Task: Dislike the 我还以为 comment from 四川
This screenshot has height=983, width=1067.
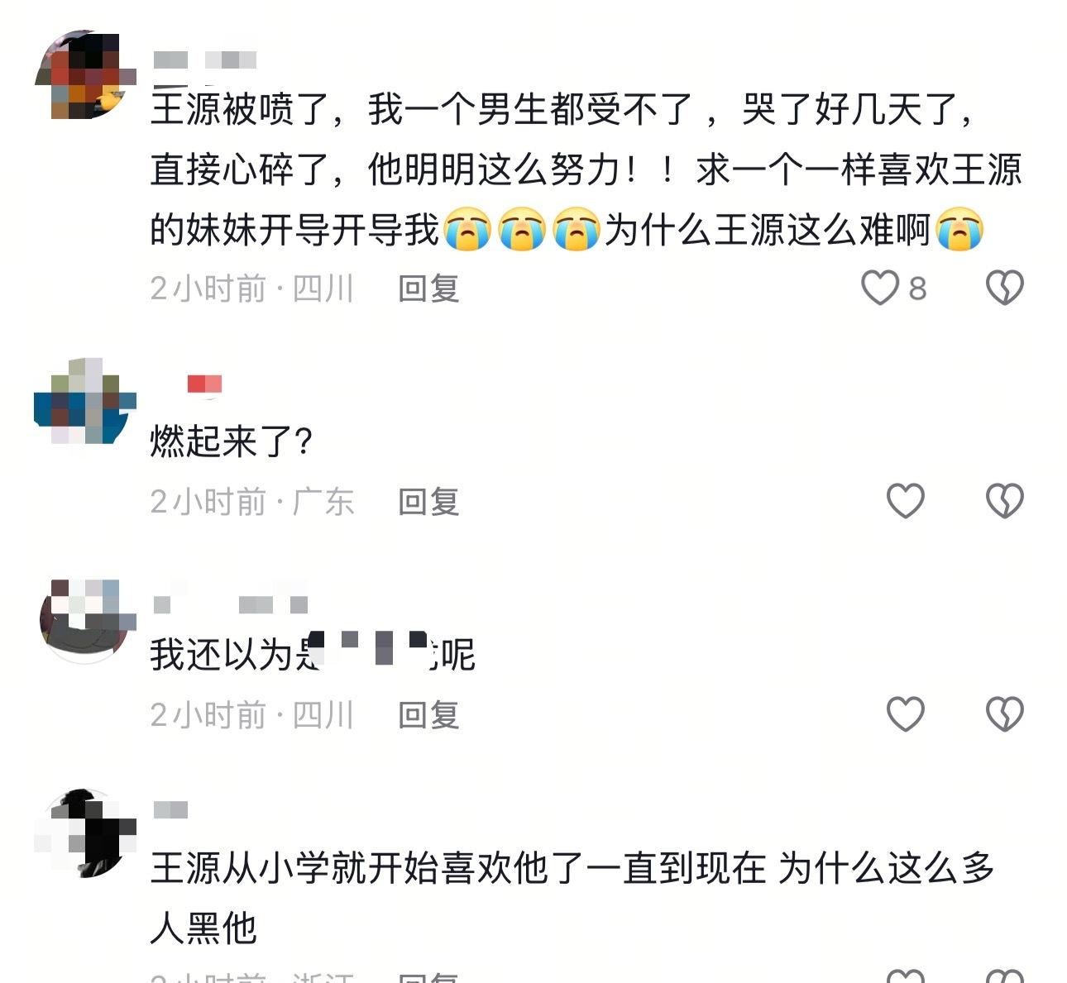Action: click(x=1005, y=713)
